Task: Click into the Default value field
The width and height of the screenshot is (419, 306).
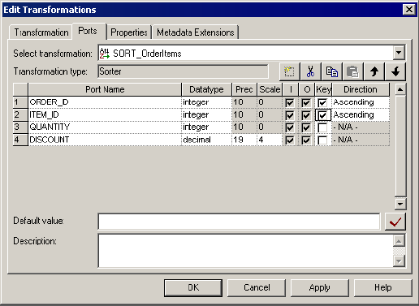Action: (x=239, y=222)
